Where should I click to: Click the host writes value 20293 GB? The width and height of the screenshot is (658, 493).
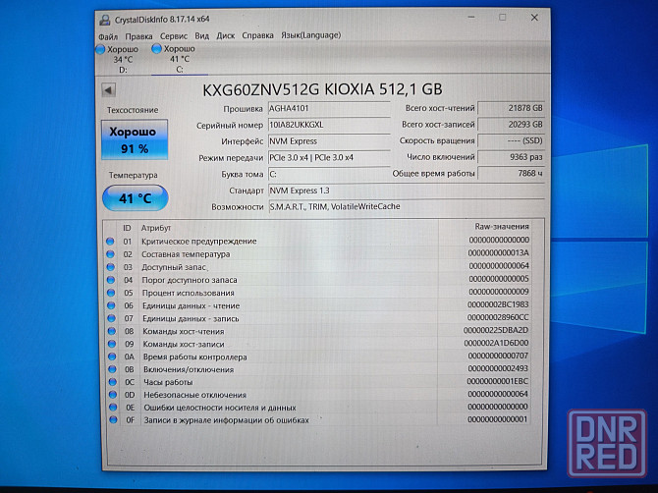click(x=511, y=125)
